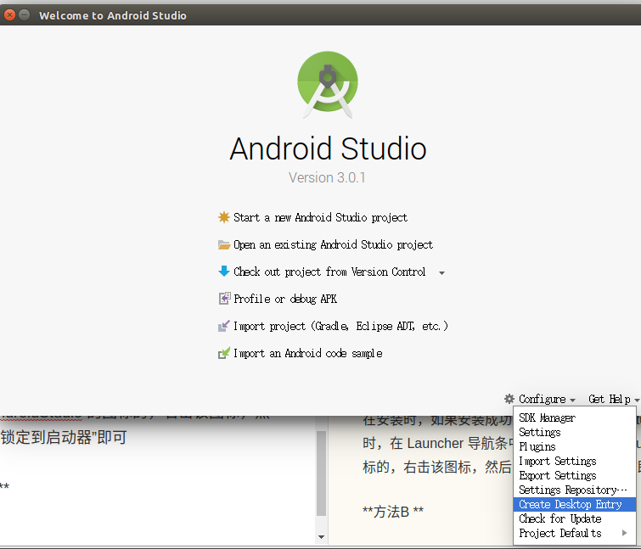The width and height of the screenshot is (641, 549).
Task: Import an Android code sample
Action: pos(308,353)
